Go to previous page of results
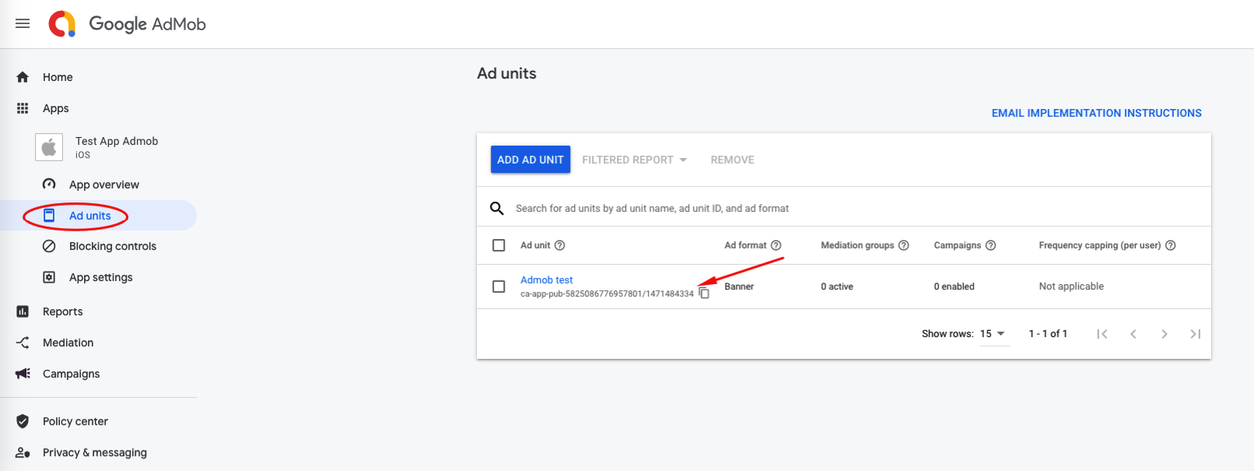 [x=1133, y=334]
